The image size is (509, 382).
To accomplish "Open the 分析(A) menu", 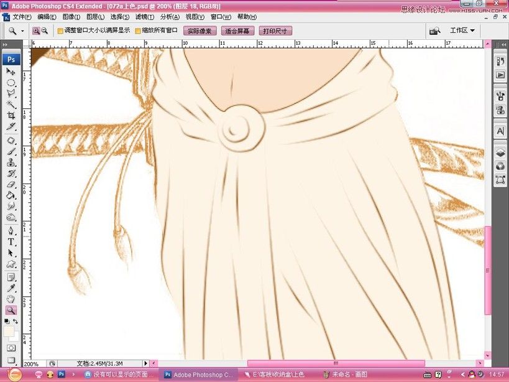I will [x=170, y=17].
